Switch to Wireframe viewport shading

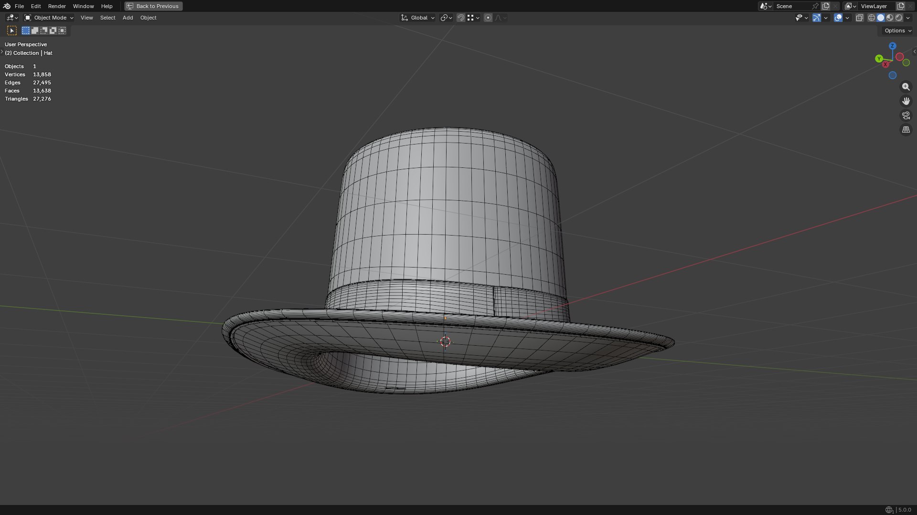tap(872, 18)
